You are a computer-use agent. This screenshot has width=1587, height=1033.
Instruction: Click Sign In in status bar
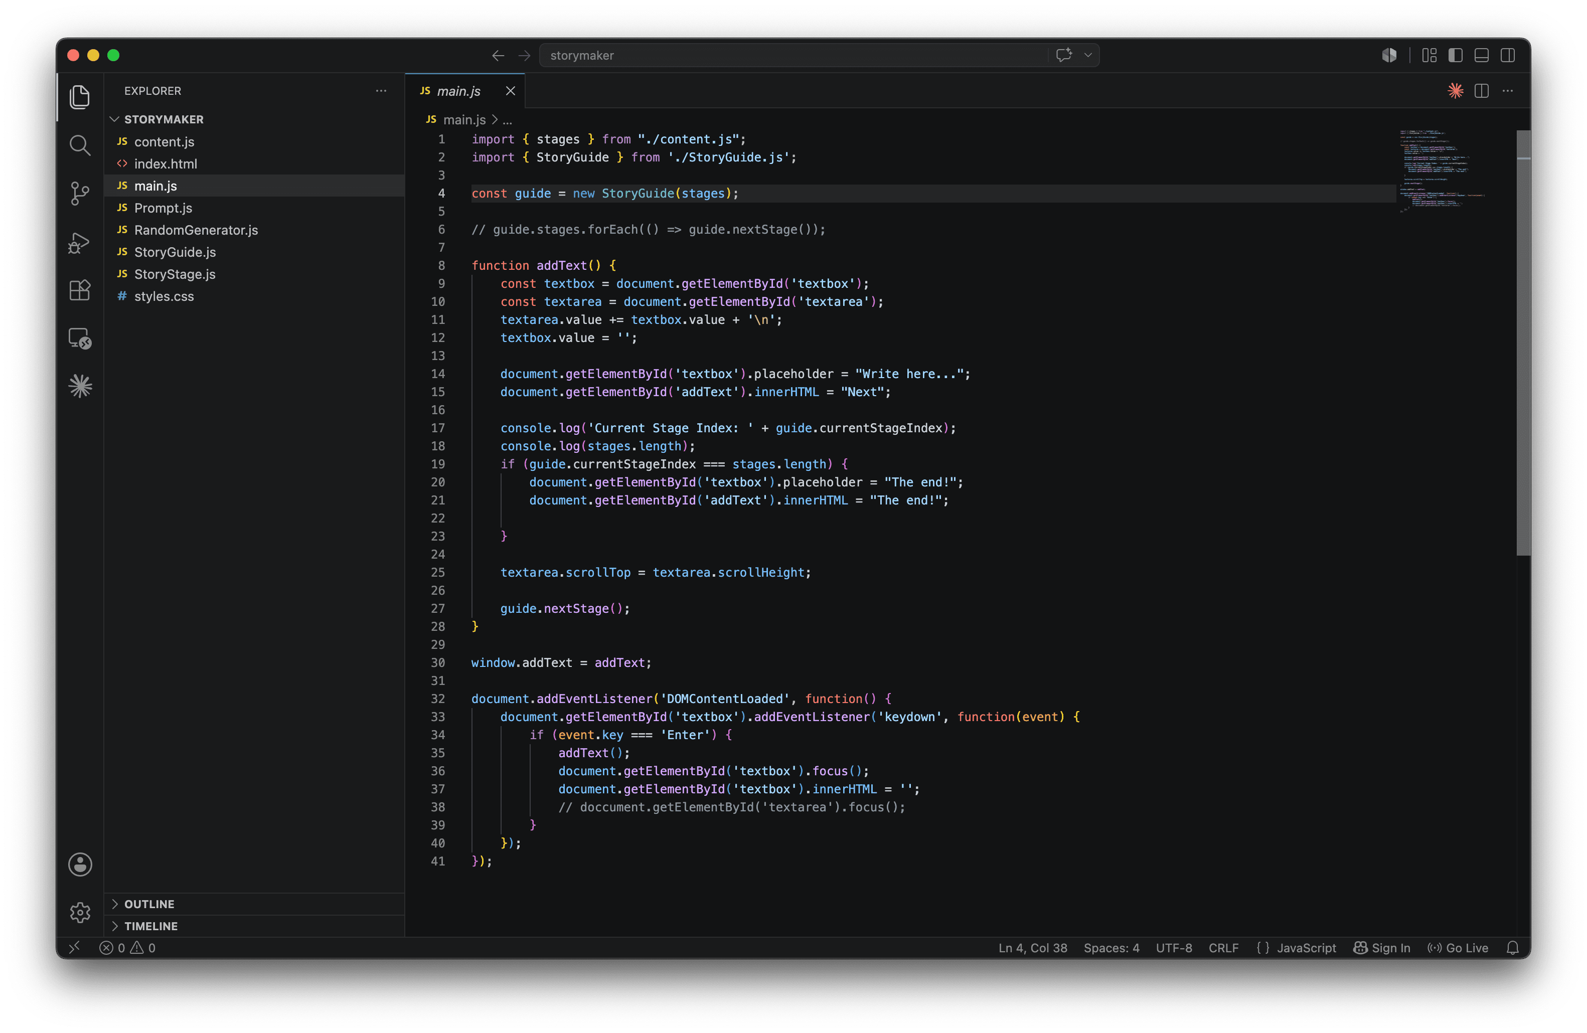[1382, 948]
